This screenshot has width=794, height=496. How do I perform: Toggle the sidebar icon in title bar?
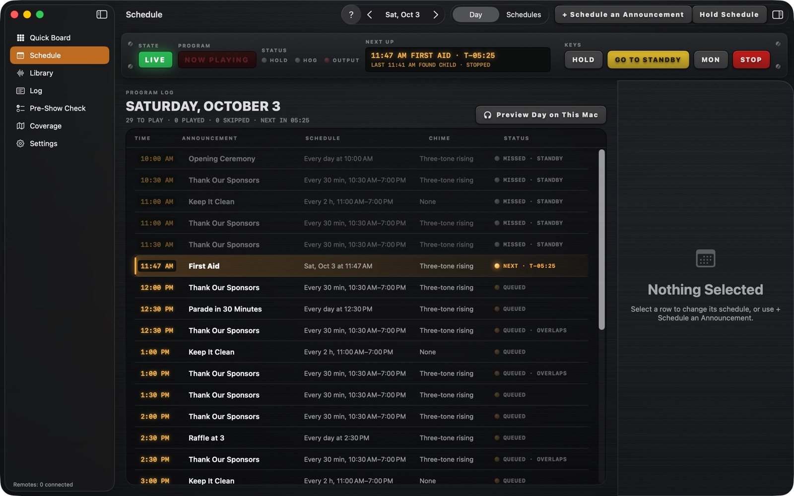(x=102, y=14)
